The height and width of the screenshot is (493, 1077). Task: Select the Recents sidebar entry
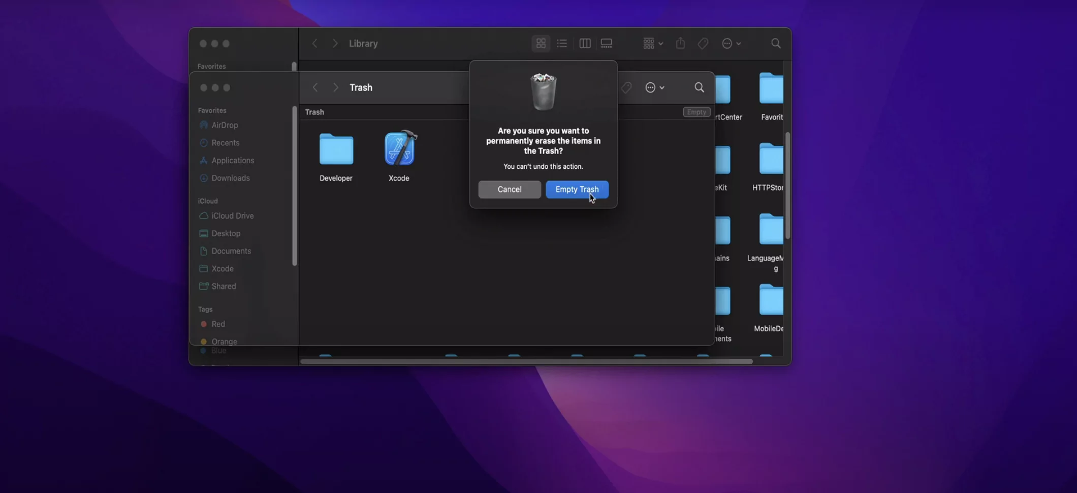[x=225, y=143]
